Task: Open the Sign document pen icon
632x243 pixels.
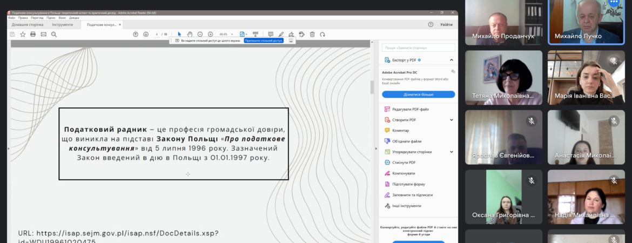Action: pyautogui.click(x=291, y=34)
